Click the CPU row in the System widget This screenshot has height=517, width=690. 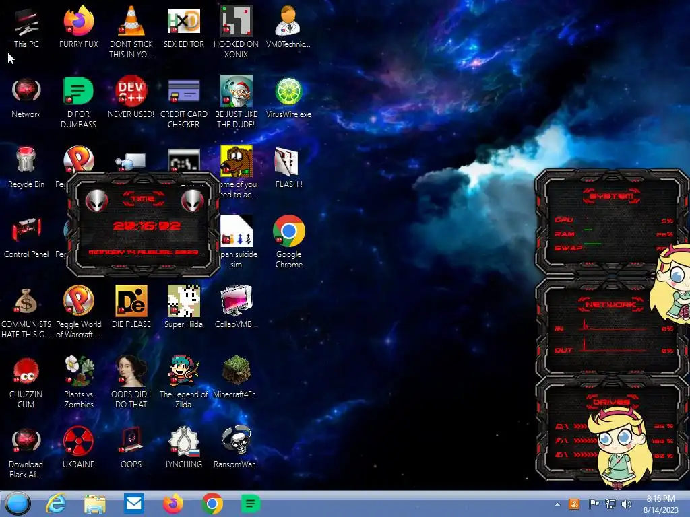pos(613,220)
